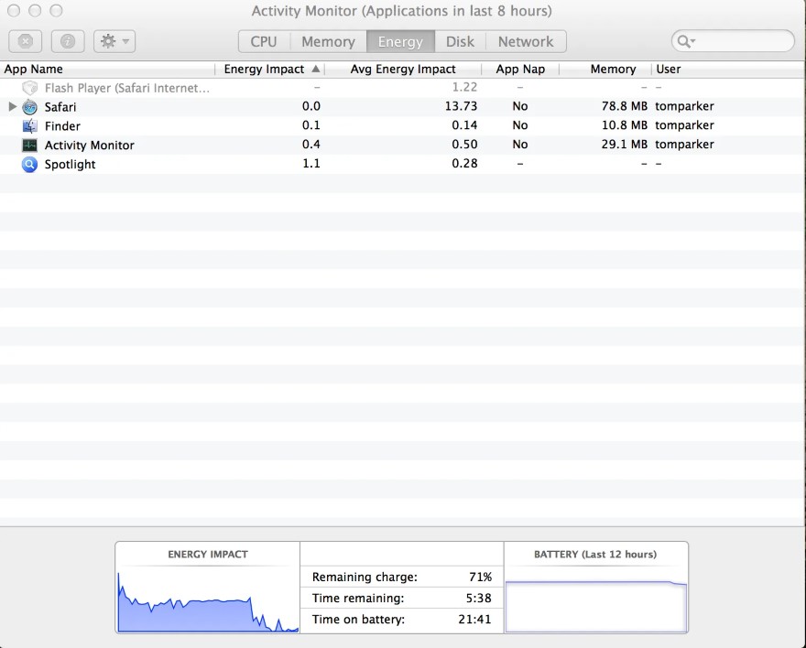Sort by App Nap column header
Image resolution: width=806 pixels, height=648 pixels.
point(520,69)
